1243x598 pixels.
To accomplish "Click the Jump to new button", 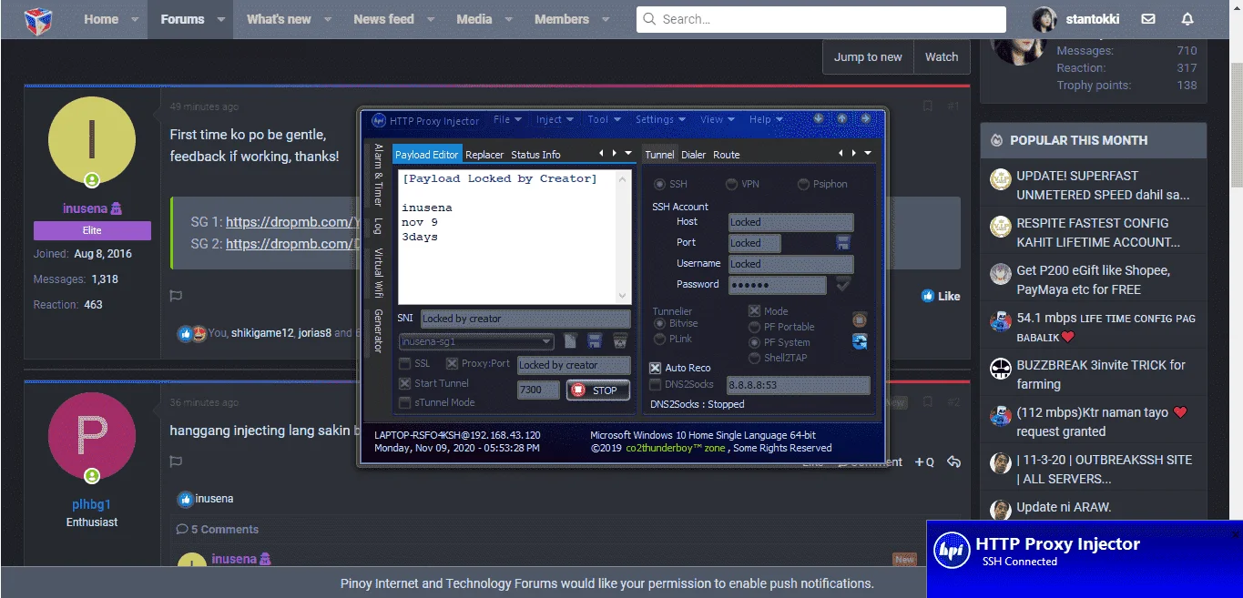I will (x=868, y=56).
